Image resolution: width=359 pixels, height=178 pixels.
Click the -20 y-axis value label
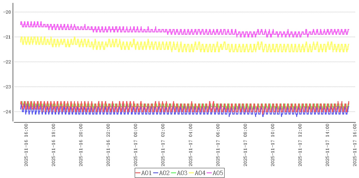tap(7, 12)
